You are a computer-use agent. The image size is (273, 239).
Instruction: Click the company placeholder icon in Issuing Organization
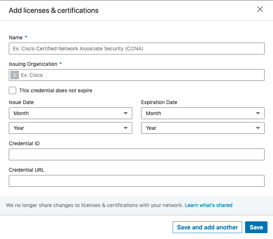pos(15,75)
